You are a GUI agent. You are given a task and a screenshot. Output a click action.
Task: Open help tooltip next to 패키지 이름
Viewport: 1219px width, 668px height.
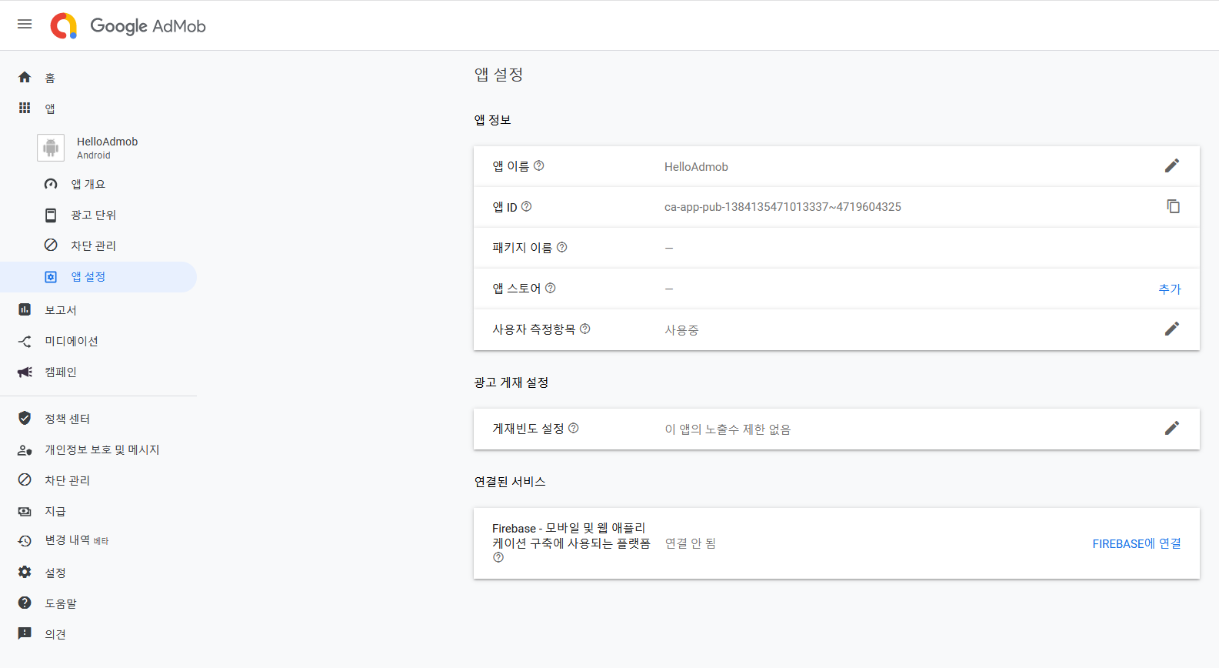[x=562, y=247]
